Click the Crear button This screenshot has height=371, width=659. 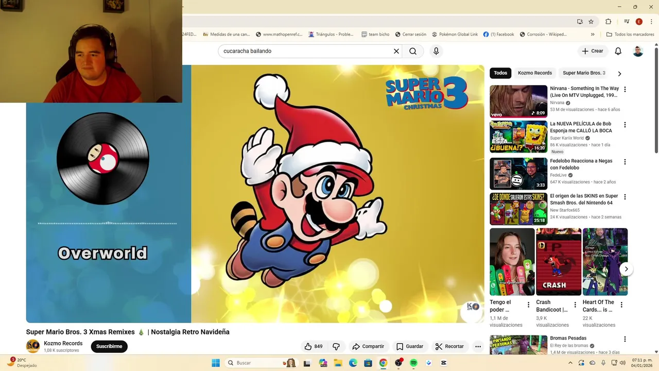[593, 51]
